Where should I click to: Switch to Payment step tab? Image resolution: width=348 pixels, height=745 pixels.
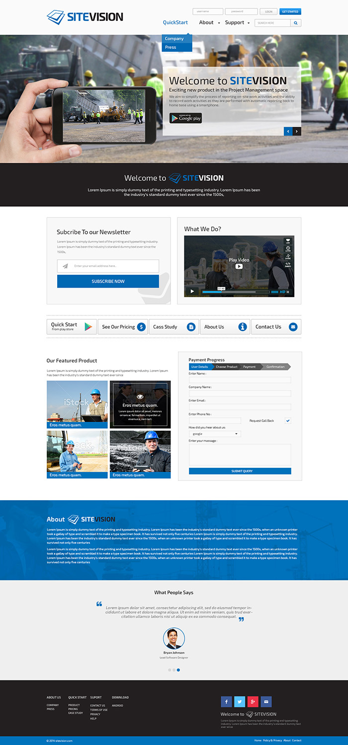click(250, 367)
